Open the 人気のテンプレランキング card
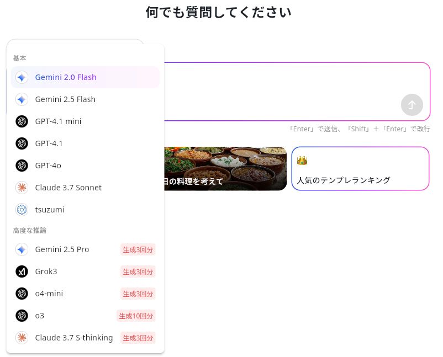443x357 pixels. 361,168
